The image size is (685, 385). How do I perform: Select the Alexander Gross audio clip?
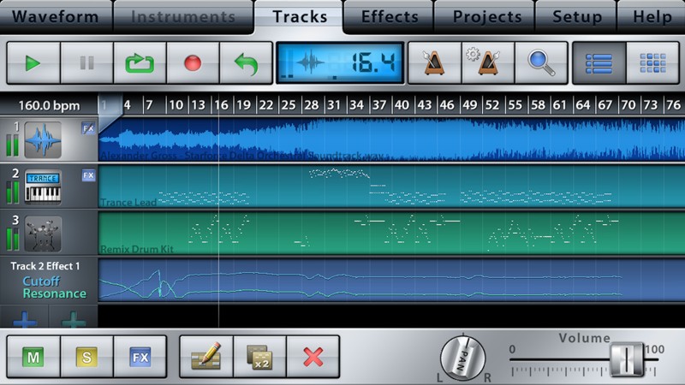click(391, 139)
